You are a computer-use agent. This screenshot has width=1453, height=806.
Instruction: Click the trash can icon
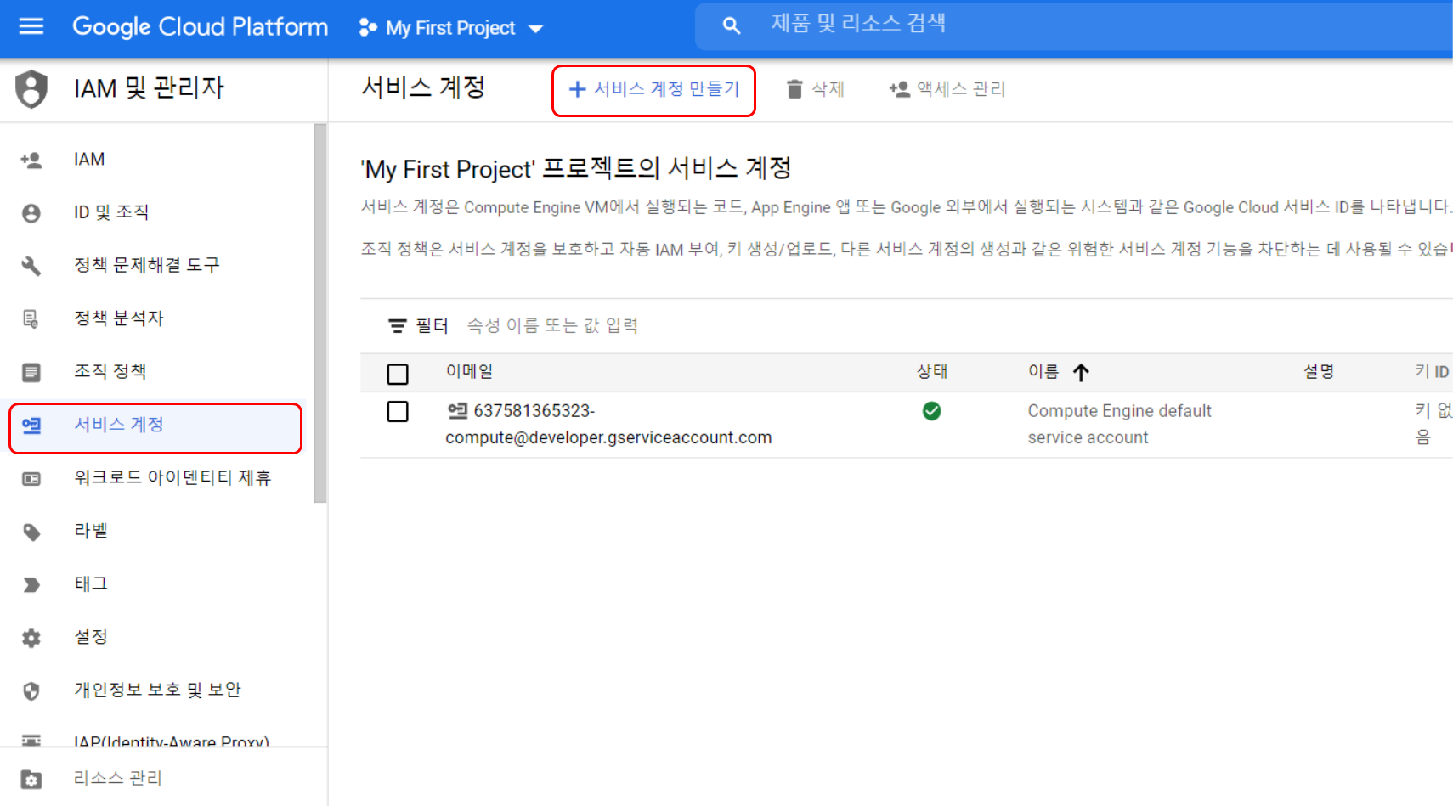[x=794, y=89]
